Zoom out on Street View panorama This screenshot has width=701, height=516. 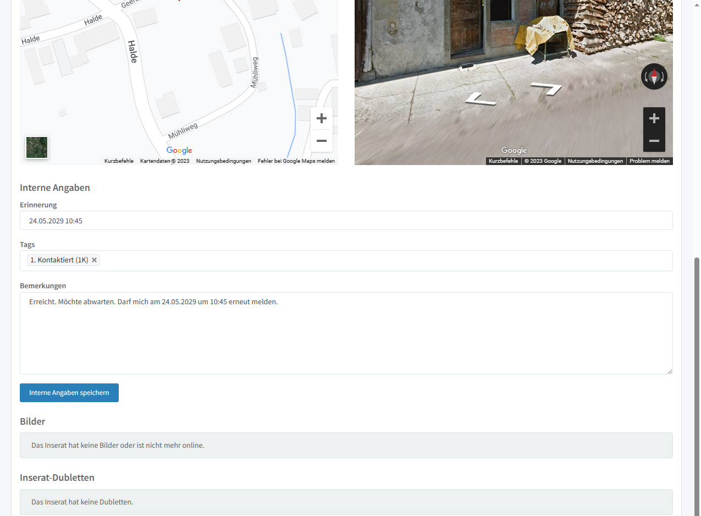tap(654, 141)
